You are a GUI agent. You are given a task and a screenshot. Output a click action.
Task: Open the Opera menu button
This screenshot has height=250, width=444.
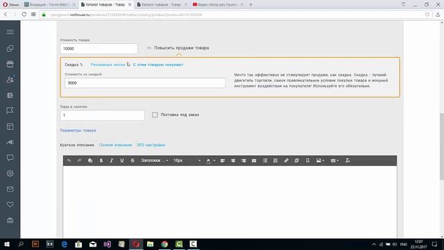tap(11, 5)
